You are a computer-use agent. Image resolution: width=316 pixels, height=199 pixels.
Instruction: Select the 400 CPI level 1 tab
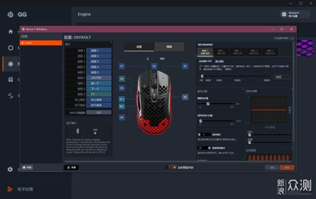pos(205,52)
